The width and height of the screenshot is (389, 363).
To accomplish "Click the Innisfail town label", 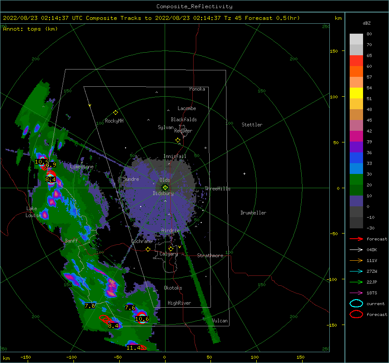I will point(175,156).
